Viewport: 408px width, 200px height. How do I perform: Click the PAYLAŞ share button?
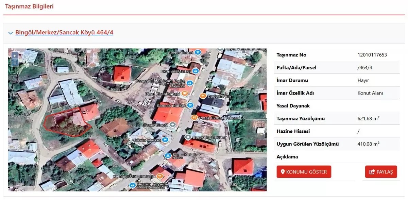click(x=381, y=172)
